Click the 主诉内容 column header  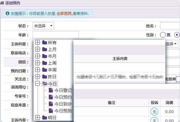point(120,59)
